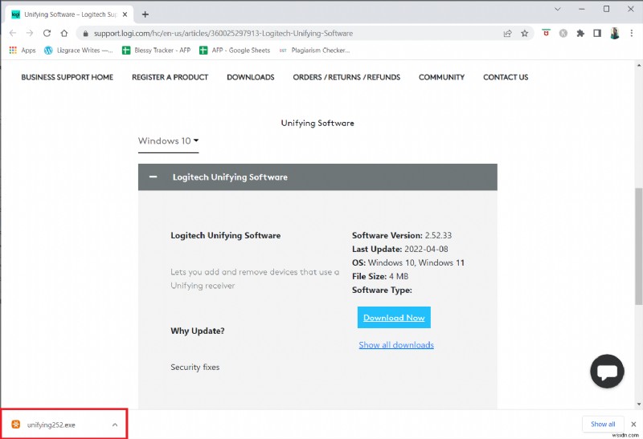Open the red shield extension icon
The height and width of the screenshot is (439, 643).
[x=546, y=33]
